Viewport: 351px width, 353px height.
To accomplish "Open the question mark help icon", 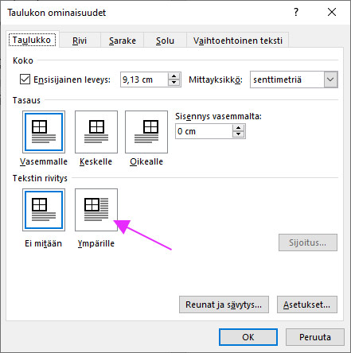I will tap(296, 12).
